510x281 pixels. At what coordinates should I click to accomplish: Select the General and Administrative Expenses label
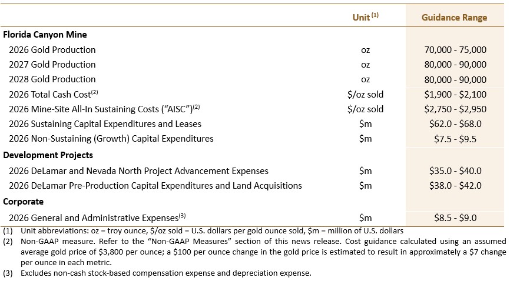[x=97, y=218]
